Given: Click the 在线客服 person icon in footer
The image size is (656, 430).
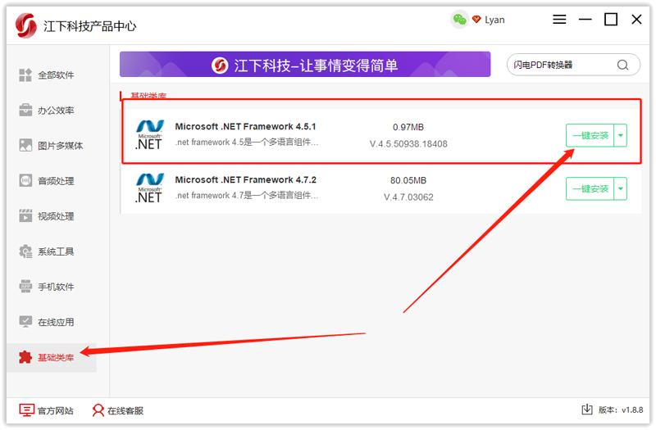Looking at the screenshot, I should click(x=98, y=410).
